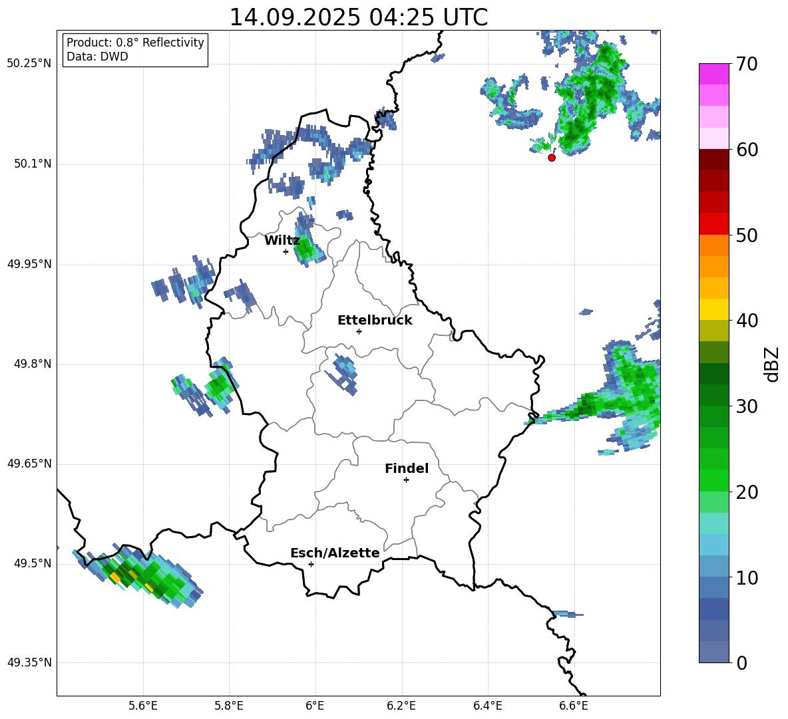This screenshot has width=788, height=719.
Task: Click the 49.95°N latitude label
Action: [29, 264]
